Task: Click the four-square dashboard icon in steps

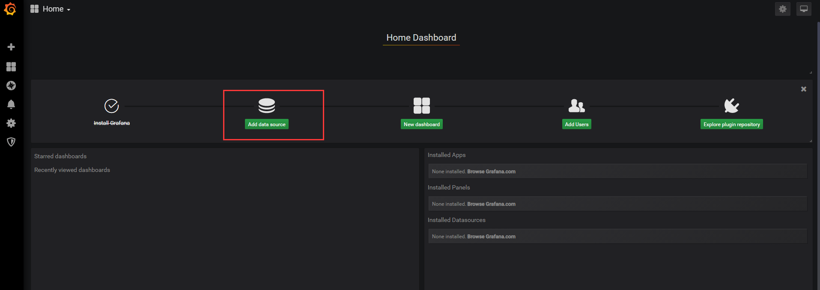Action: [422, 106]
